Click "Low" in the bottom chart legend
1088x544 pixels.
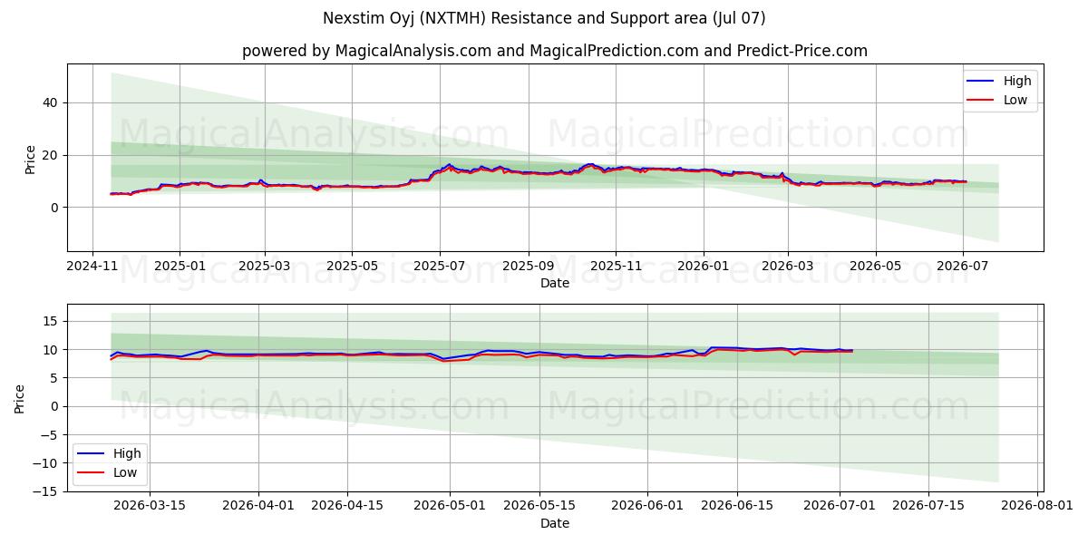125,473
